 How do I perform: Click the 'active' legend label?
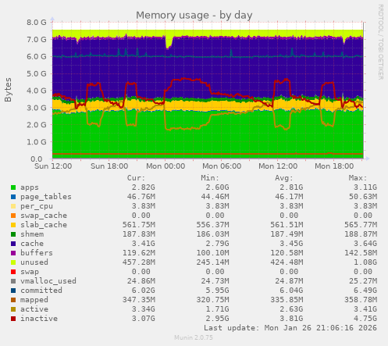pyautogui.click(x=34, y=309)
